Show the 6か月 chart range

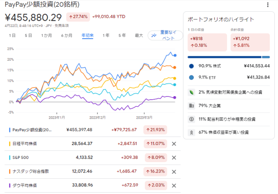pyautogui.click(x=66, y=35)
